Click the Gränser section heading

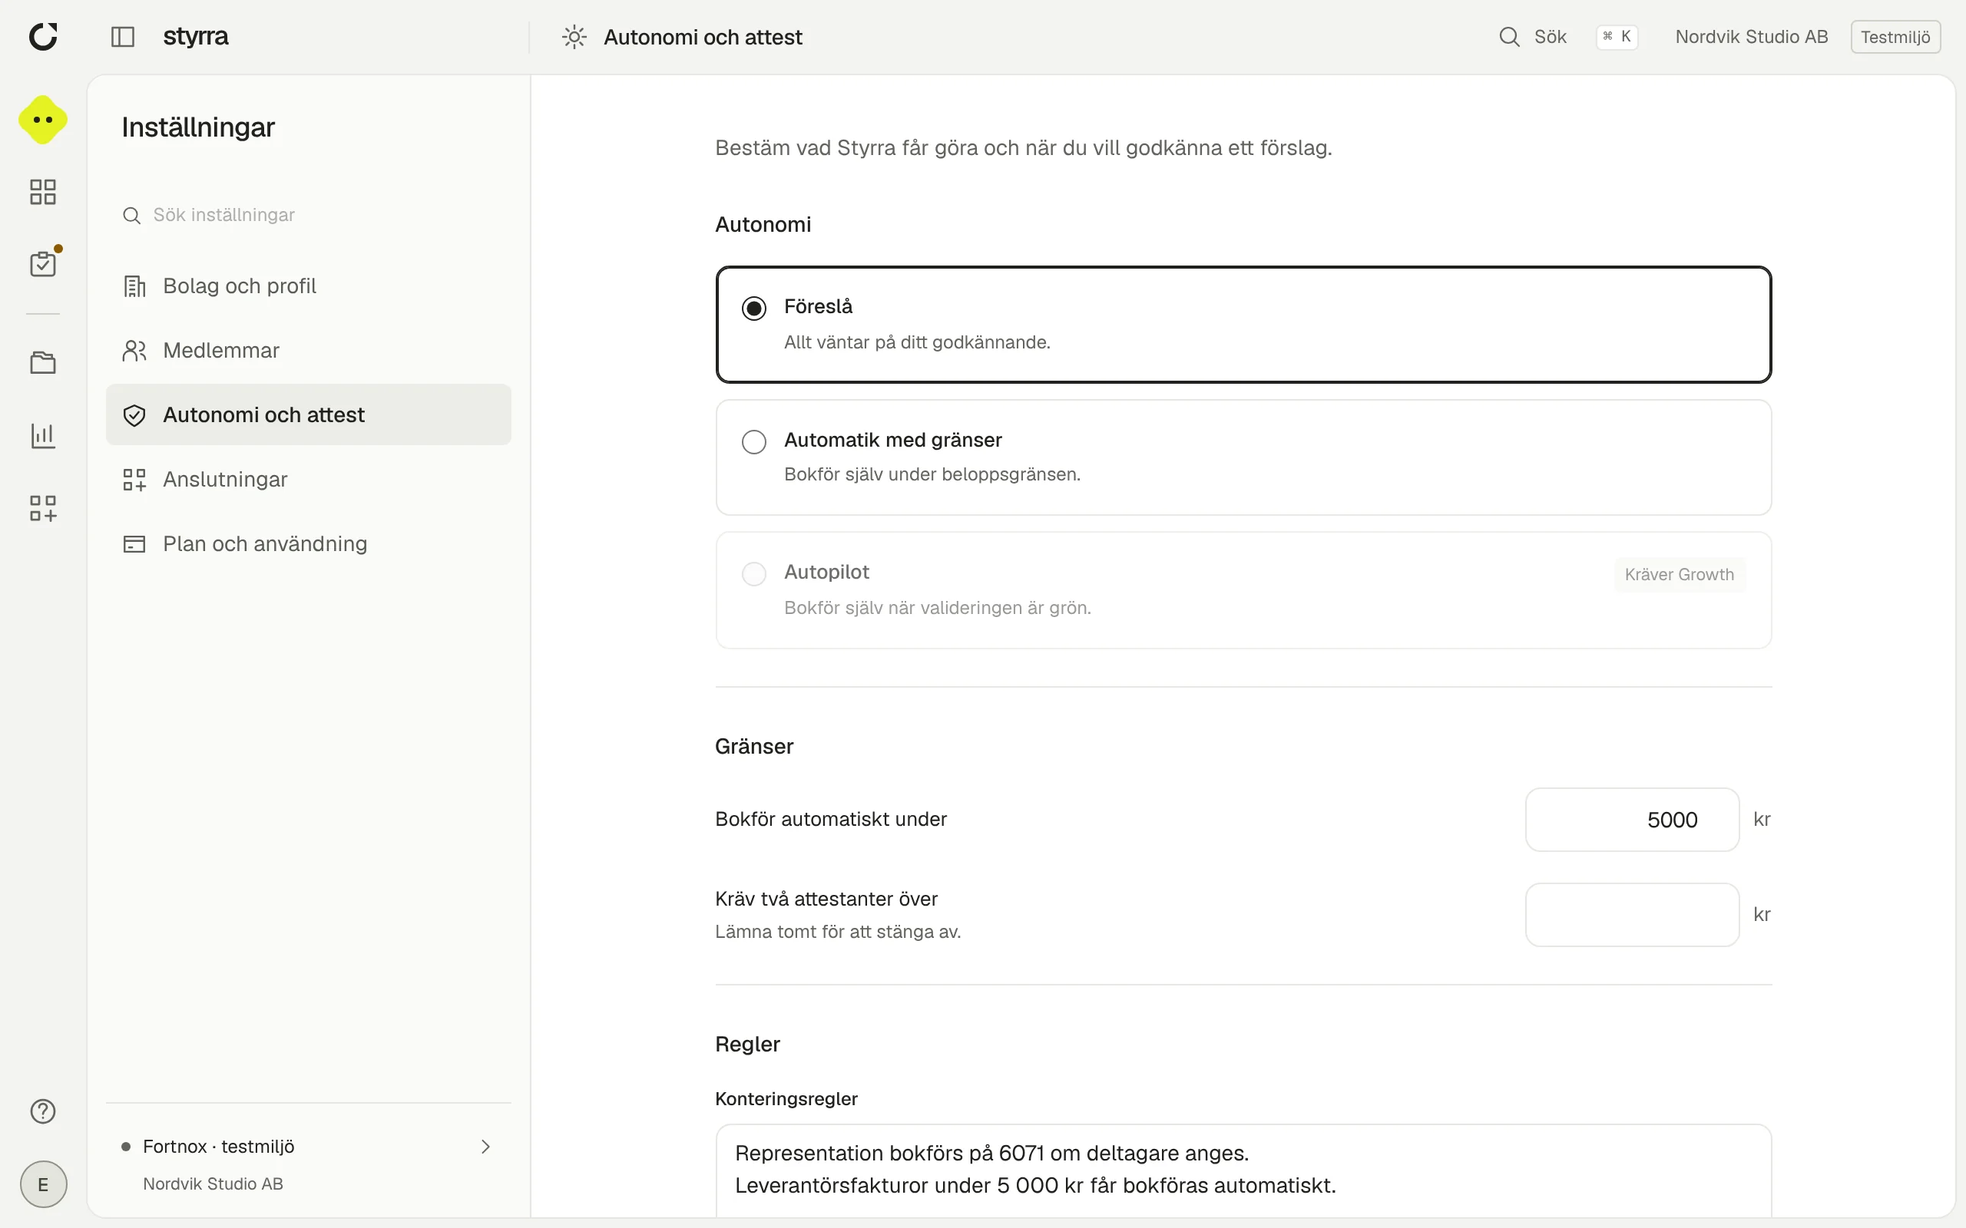point(754,746)
